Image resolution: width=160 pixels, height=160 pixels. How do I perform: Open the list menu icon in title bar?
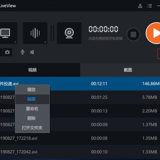pos(150,6)
